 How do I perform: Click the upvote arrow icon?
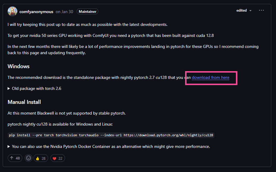pyautogui.click(x=12, y=158)
